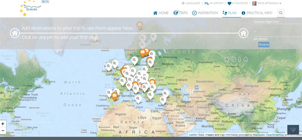Select the white pin over Ireland
Viewport: 302px width, 140px height.
109,67
